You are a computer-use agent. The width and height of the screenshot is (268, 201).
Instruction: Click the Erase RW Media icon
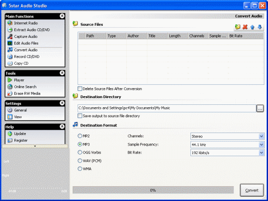(10, 93)
